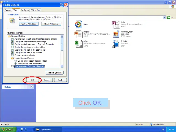Switch to the File Types tab
The image size is (176, 132).
(24, 10)
